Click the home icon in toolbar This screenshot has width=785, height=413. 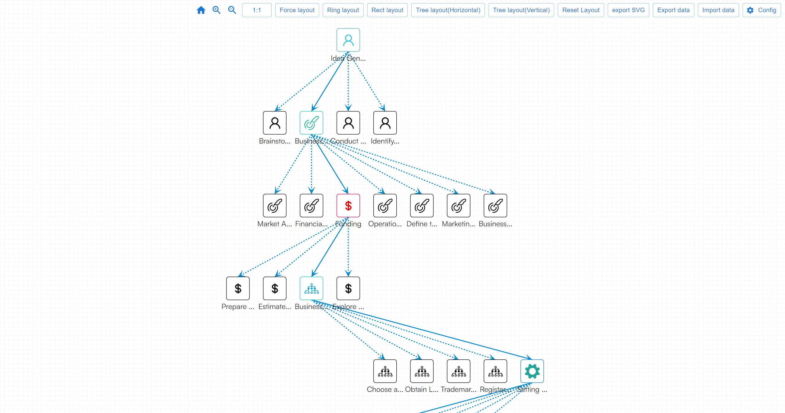point(201,10)
